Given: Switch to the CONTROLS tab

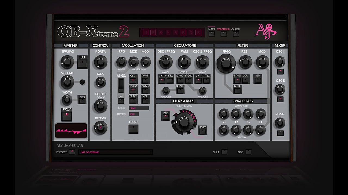Looking at the screenshot, I should click(x=223, y=34).
